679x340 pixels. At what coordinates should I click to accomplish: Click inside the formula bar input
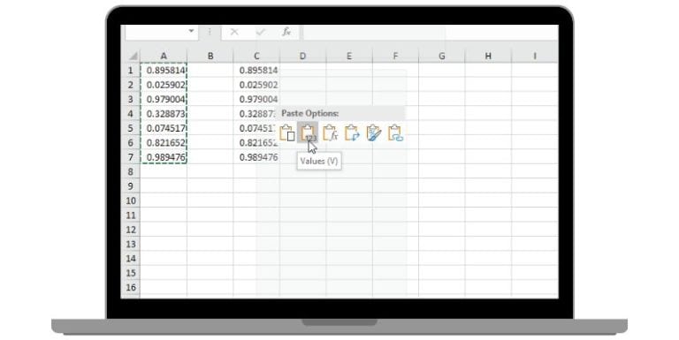point(429,32)
